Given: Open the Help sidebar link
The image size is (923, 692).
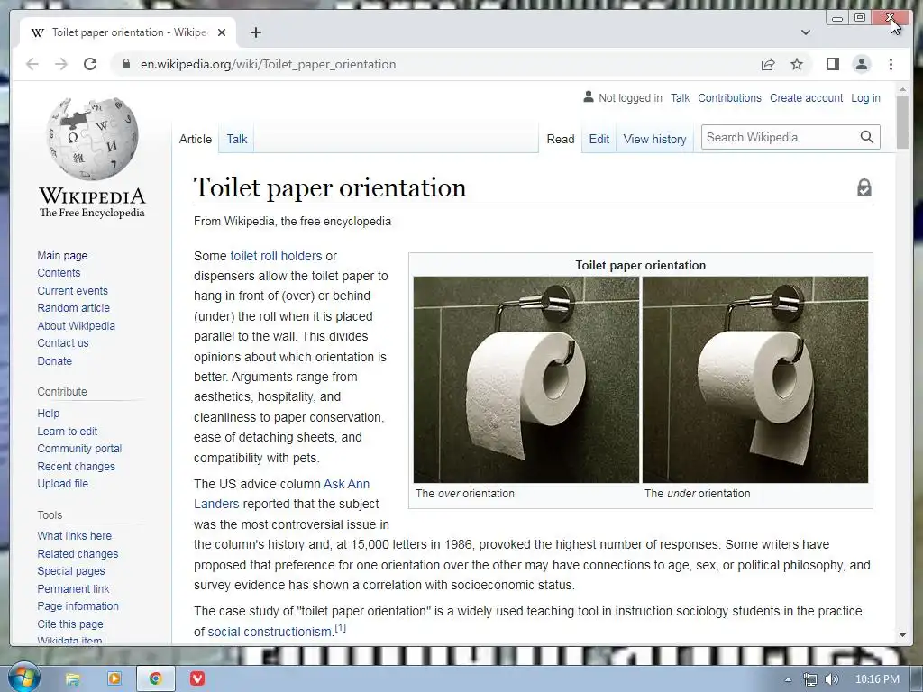Looking at the screenshot, I should click(49, 413).
